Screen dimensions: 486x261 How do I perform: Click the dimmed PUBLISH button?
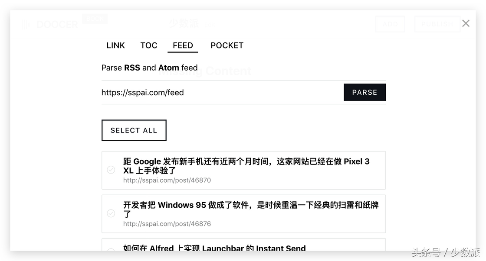point(437,24)
